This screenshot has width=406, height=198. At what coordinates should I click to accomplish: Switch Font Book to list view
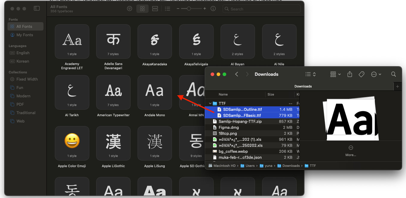[167, 9]
